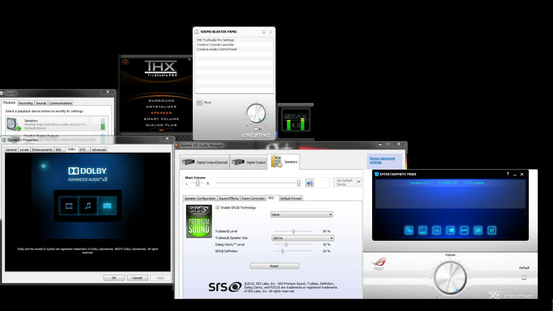Viewport: 553px width, 311px height.
Task: Click the Reset button in the SRS tab
Action: click(274, 266)
